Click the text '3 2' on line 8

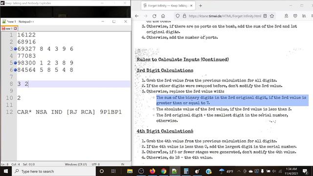click(x=23, y=84)
